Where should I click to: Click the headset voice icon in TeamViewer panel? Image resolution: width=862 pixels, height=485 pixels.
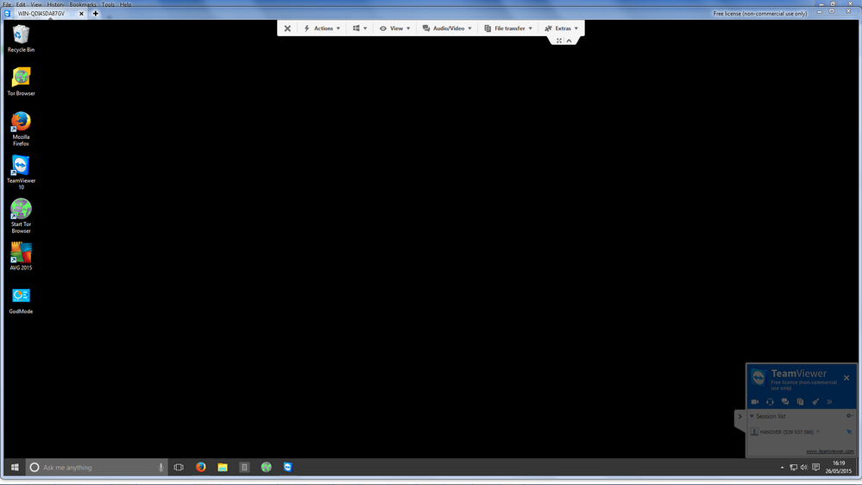pos(770,402)
